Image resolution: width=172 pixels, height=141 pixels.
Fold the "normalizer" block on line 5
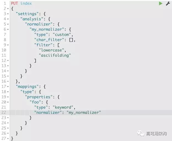tap(8, 24)
